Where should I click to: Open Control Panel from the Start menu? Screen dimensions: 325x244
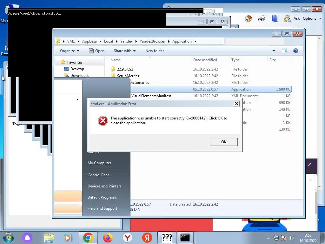click(99, 175)
